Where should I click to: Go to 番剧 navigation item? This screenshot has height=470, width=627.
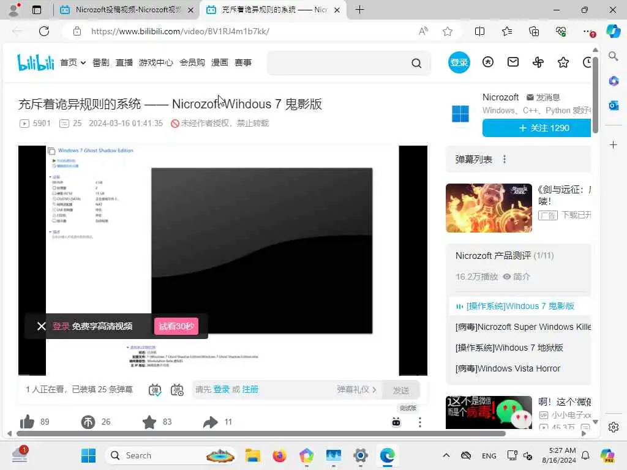pyautogui.click(x=101, y=62)
